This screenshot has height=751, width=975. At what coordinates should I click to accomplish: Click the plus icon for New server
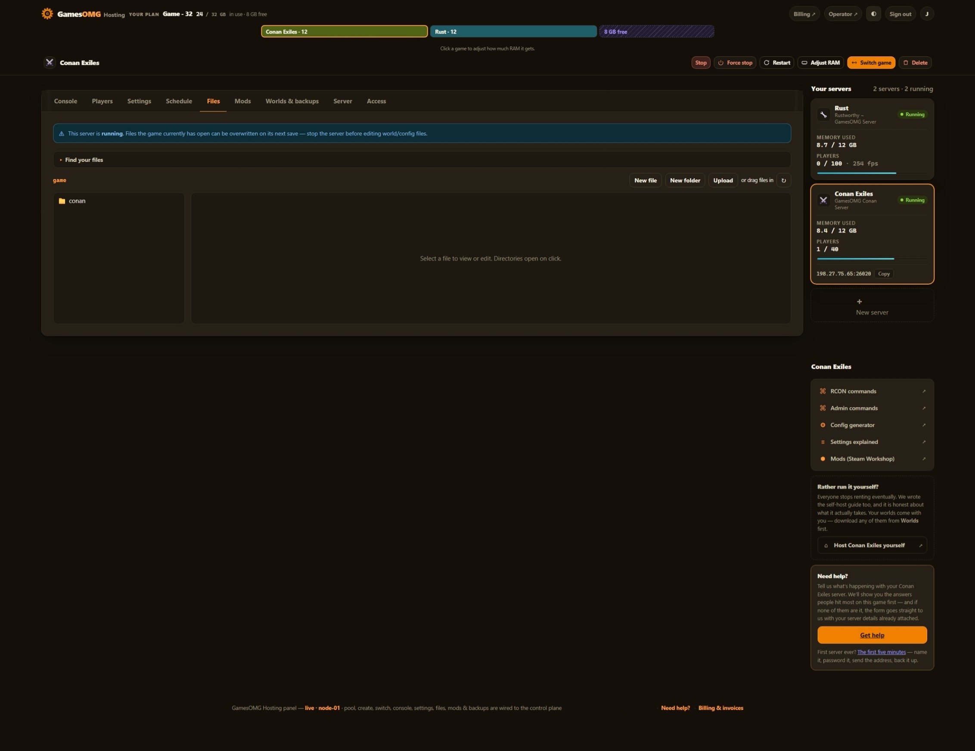860,302
